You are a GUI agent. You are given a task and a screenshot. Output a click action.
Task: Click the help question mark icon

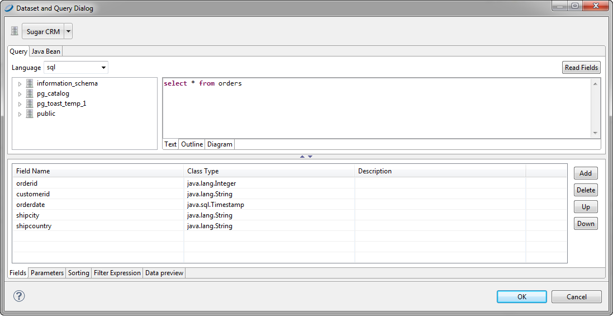tap(19, 296)
